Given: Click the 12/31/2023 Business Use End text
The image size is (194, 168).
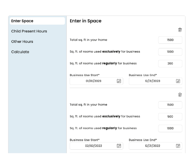Looking at the screenshot, I should click(x=153, y=81).
